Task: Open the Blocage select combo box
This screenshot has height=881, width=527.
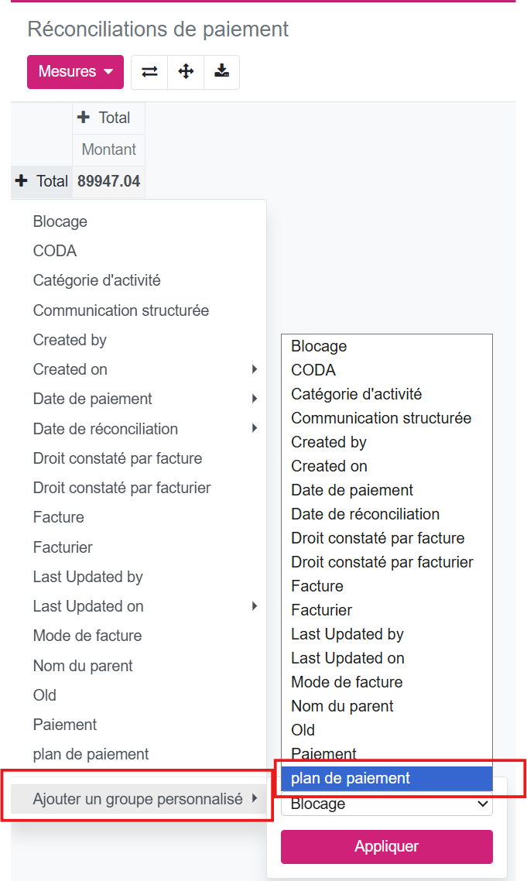Action: click(386, 804)
